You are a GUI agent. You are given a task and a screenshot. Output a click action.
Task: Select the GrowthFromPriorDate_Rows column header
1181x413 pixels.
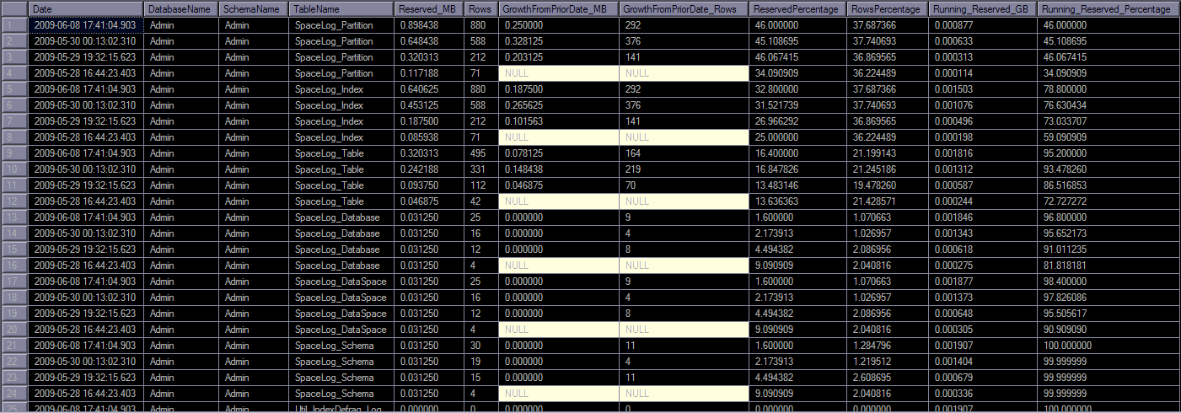click(x=684, y=8)
